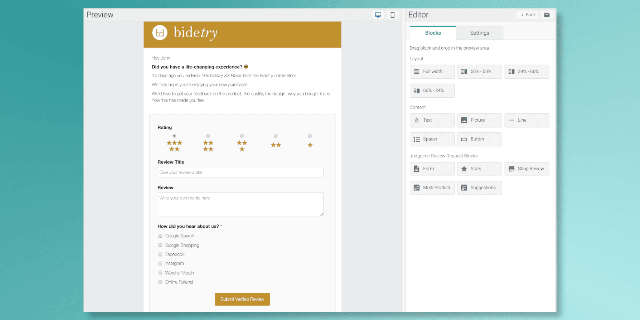Select the Stars review block
Screen dimensions: 640x320
point(479,169)
